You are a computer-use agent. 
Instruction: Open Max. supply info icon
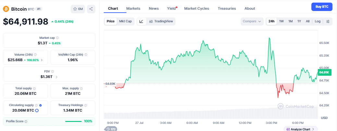point(82,88)
